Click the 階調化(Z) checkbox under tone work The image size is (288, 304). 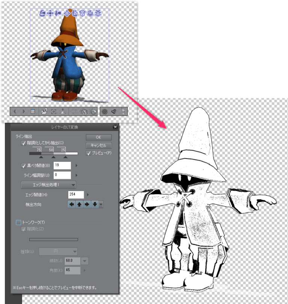(x=23, y=229)
